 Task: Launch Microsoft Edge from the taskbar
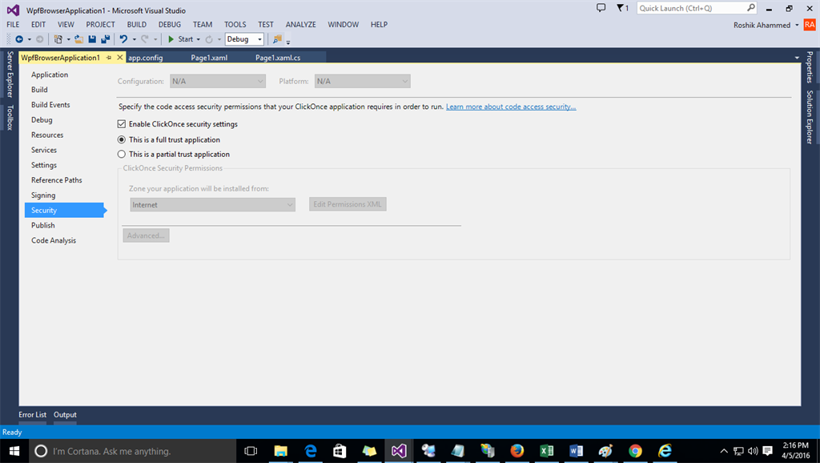point(311,451)
